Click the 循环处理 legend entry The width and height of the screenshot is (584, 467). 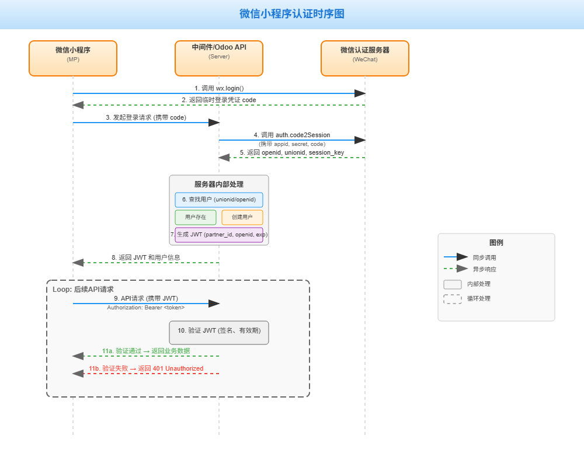(x=479, y=299)
